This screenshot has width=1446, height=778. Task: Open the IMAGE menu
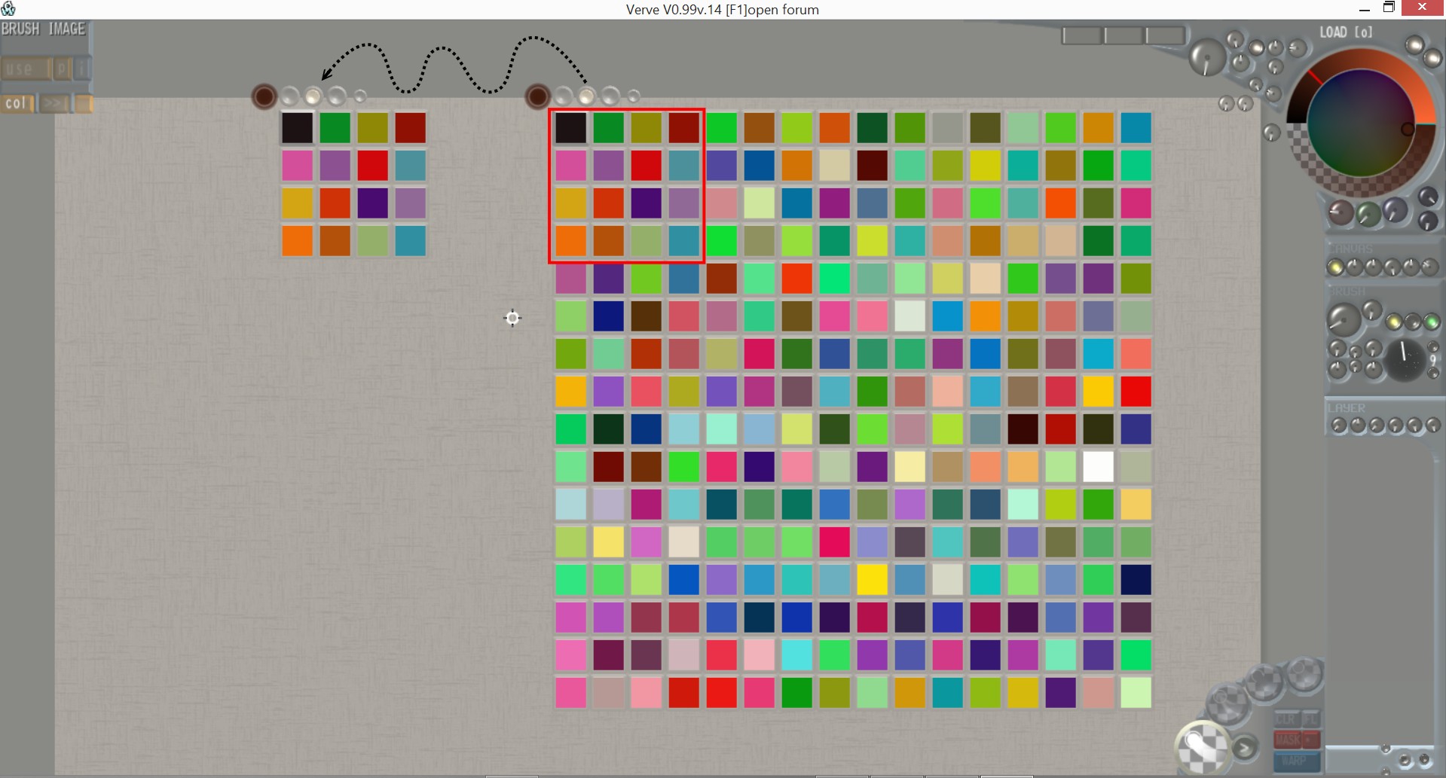pyautogui.click(x=67, y=29)
